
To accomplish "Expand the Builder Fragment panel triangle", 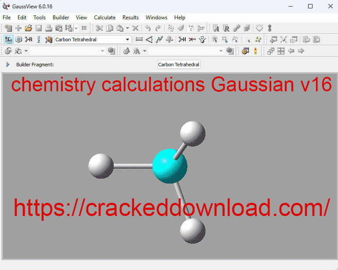I will click(8, 65).
